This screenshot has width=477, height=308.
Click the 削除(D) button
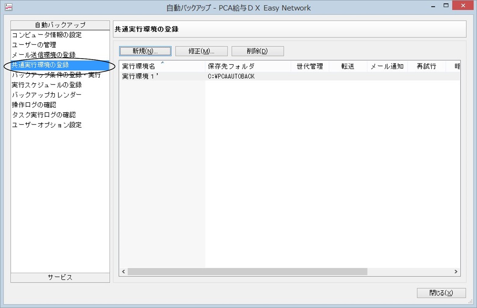click(x=257, y=51)
